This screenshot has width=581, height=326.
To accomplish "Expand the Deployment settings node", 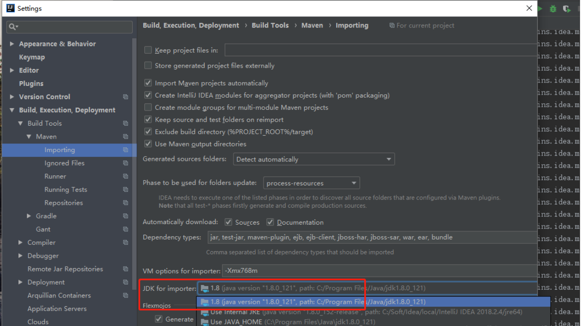I will pyautogui.click(x=20, y=283).
